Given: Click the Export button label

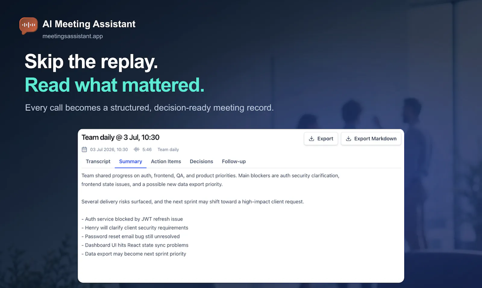Looking at the screenshot, I should coord(325,139).
